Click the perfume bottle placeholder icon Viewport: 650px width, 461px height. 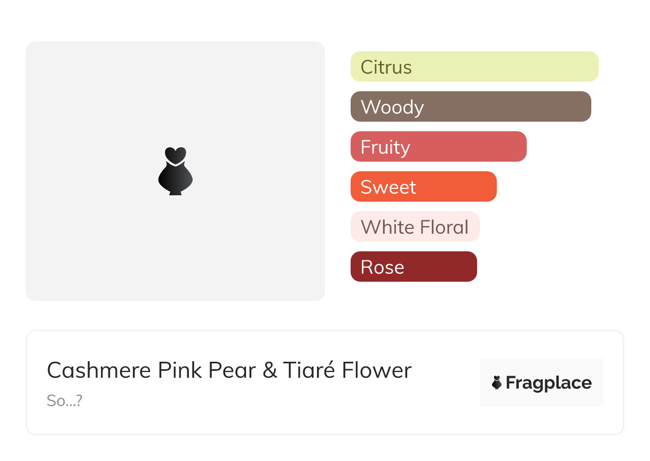pyautogui.click(x=175, y=171)
